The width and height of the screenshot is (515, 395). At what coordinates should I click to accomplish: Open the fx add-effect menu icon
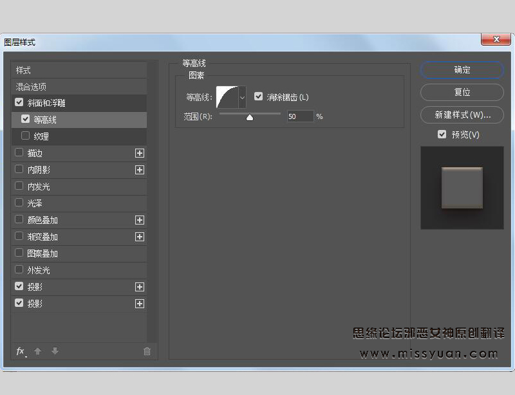tap(21, 351)
